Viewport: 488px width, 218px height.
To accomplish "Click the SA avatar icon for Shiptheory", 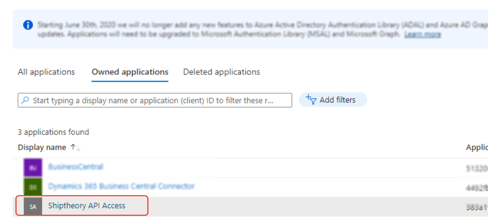I will [x=33, y=207].
